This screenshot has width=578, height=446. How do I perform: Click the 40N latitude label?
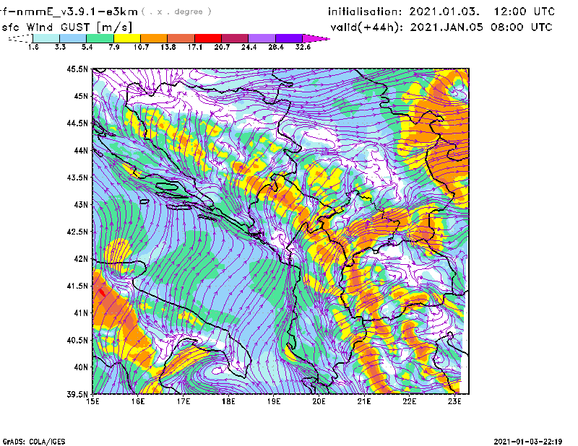click(81, 367)
